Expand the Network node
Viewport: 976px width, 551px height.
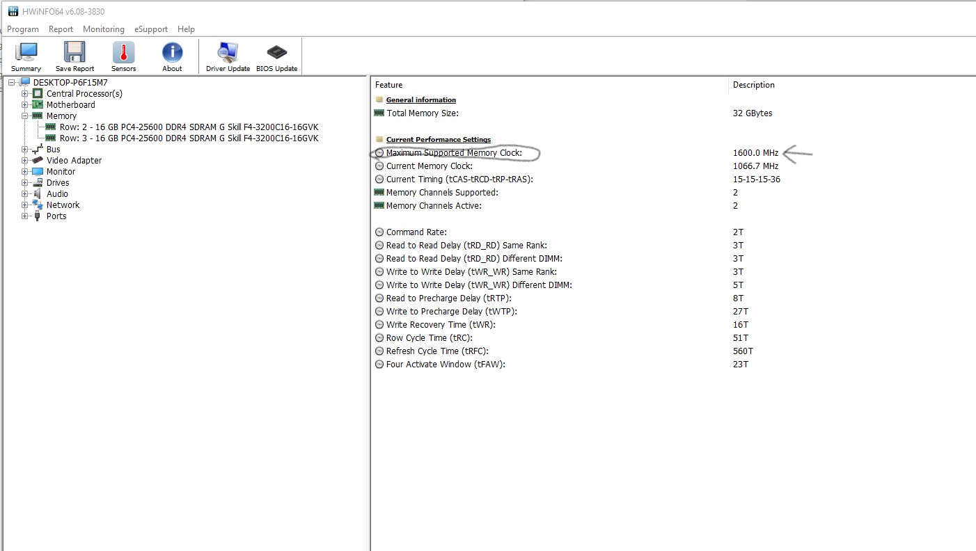pos(25,205)
